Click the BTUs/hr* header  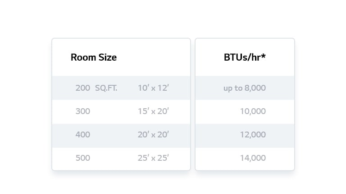click(x=245, y=57)
